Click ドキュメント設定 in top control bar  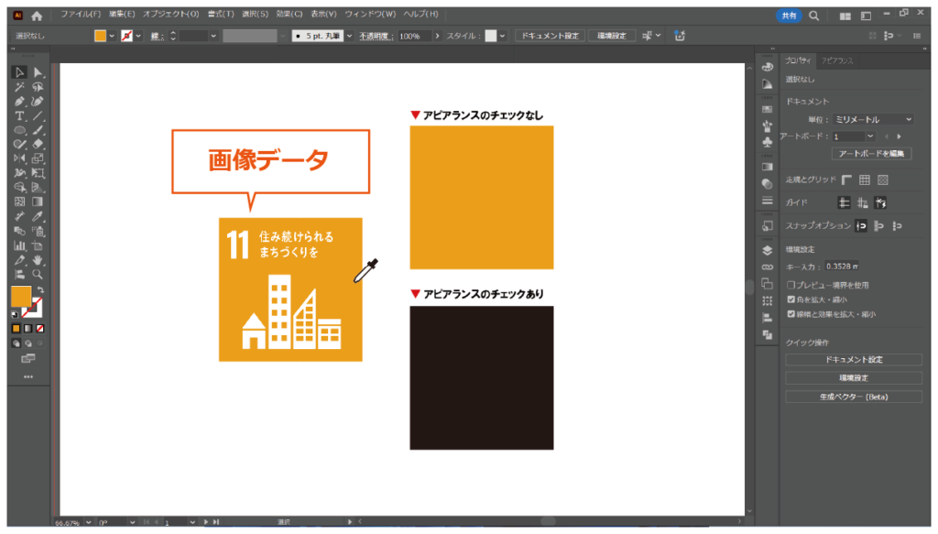(550, 36)
